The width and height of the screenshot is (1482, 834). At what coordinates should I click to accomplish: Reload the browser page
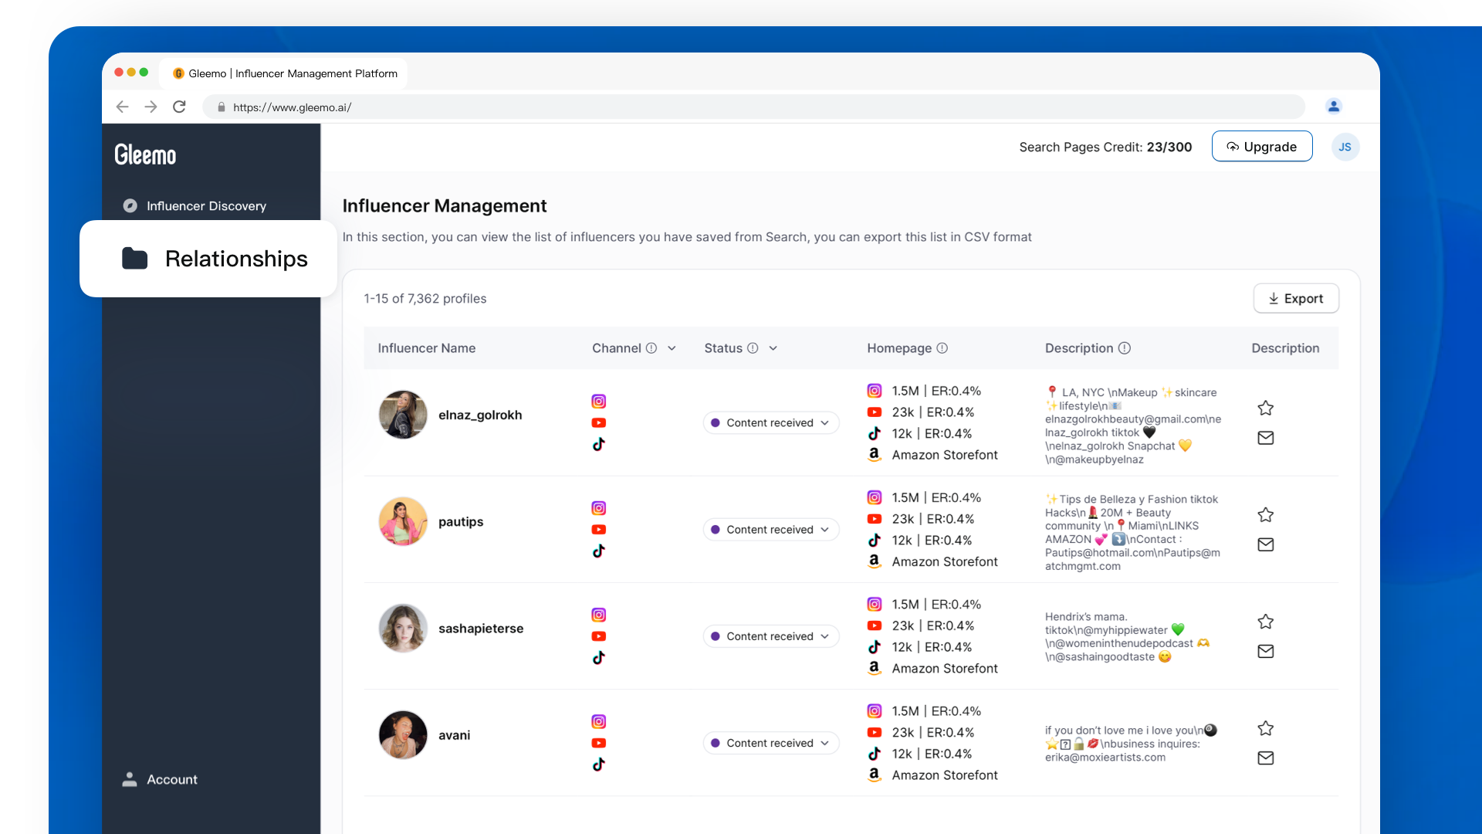click(x=179, y=107)
